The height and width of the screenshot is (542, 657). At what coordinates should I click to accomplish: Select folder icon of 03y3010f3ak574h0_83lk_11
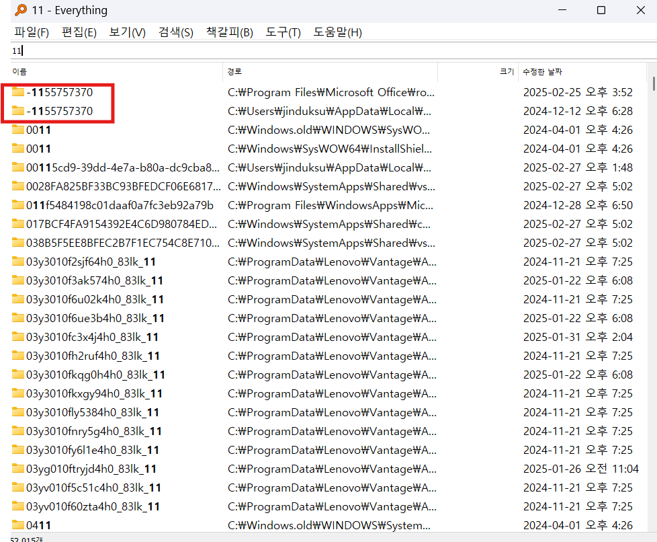18,280
